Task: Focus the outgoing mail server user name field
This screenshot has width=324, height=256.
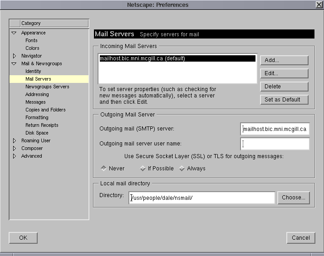Action: [x=275, y=144]
